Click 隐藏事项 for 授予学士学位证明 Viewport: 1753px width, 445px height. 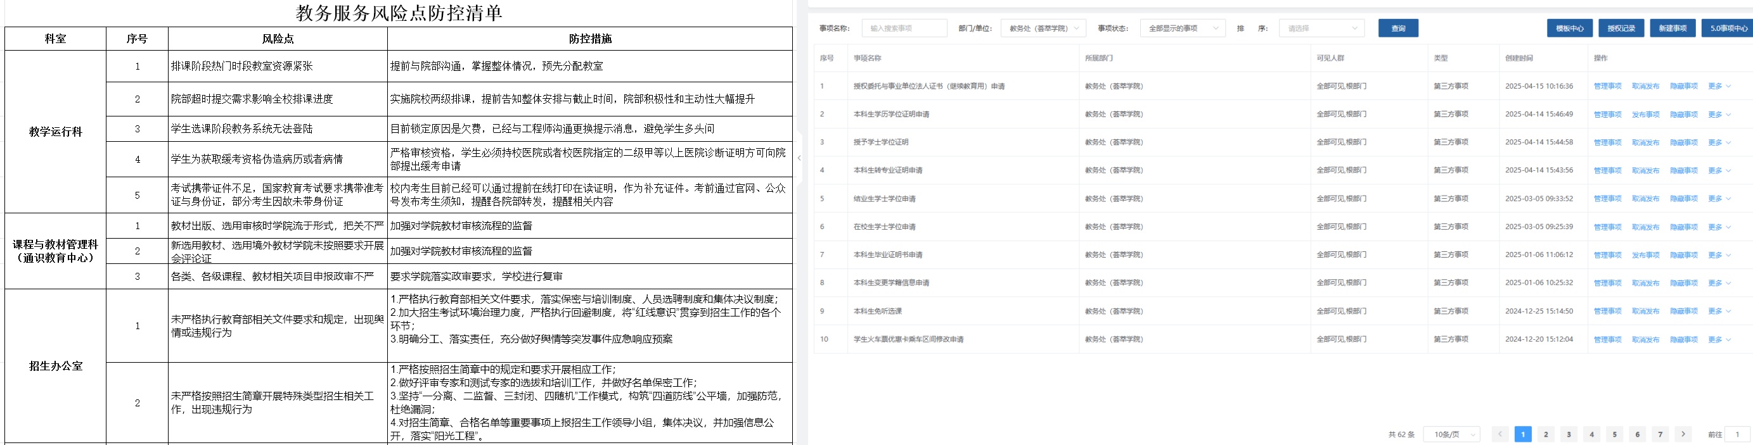pyautogui.click(x=1683, y=142)
